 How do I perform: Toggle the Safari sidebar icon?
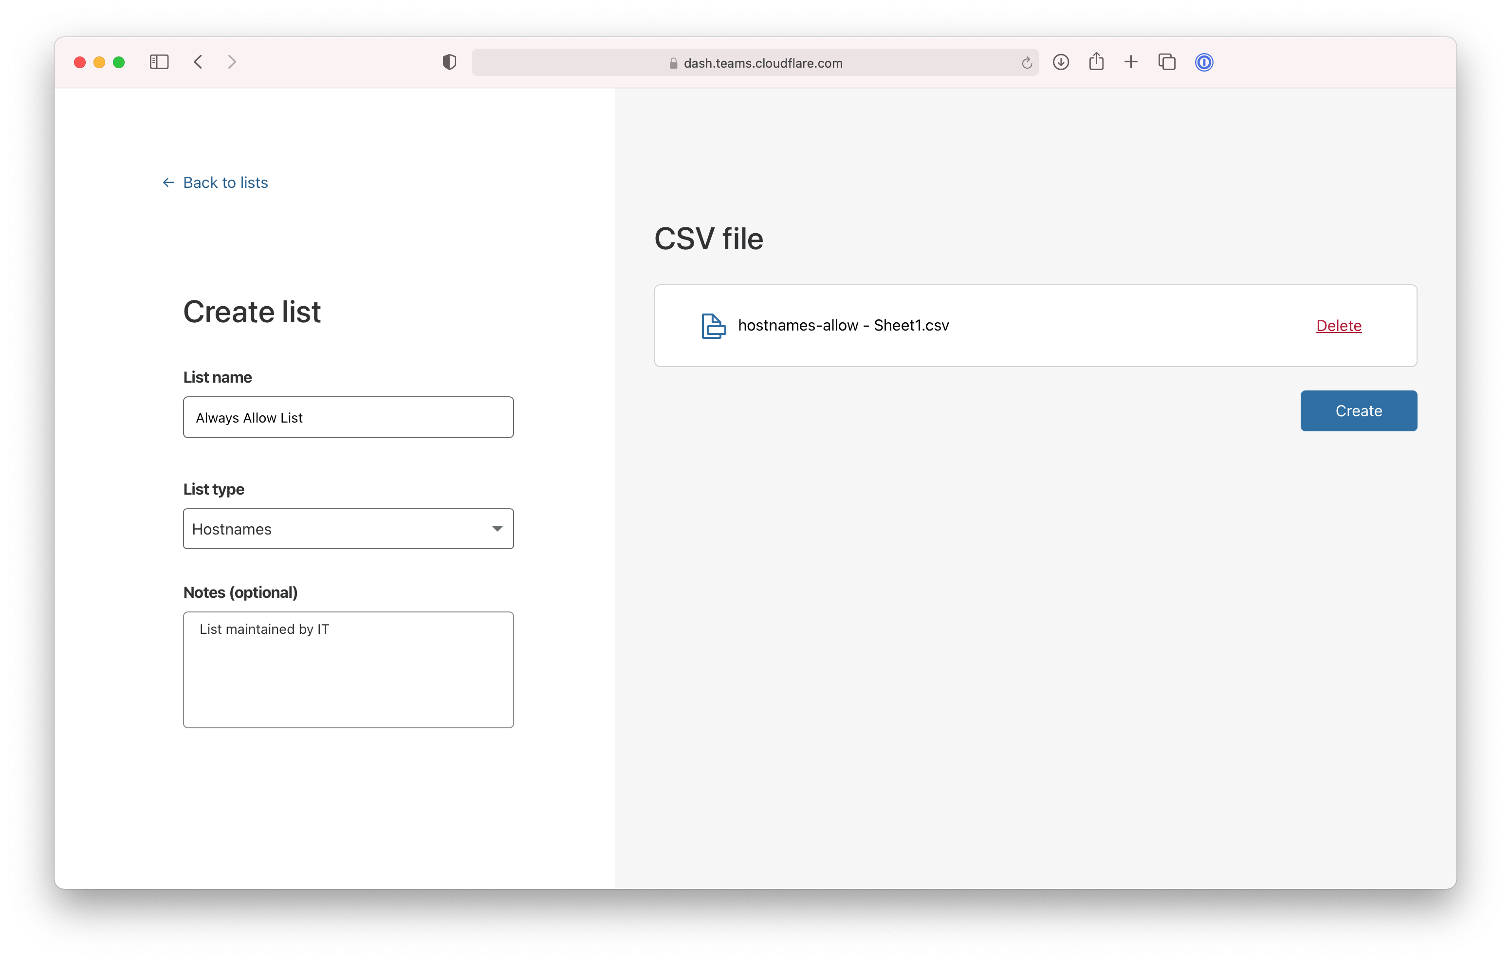coord(159,62)
